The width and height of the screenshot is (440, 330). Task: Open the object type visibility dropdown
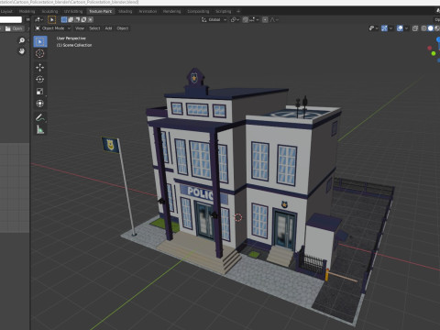coord(373,28)
